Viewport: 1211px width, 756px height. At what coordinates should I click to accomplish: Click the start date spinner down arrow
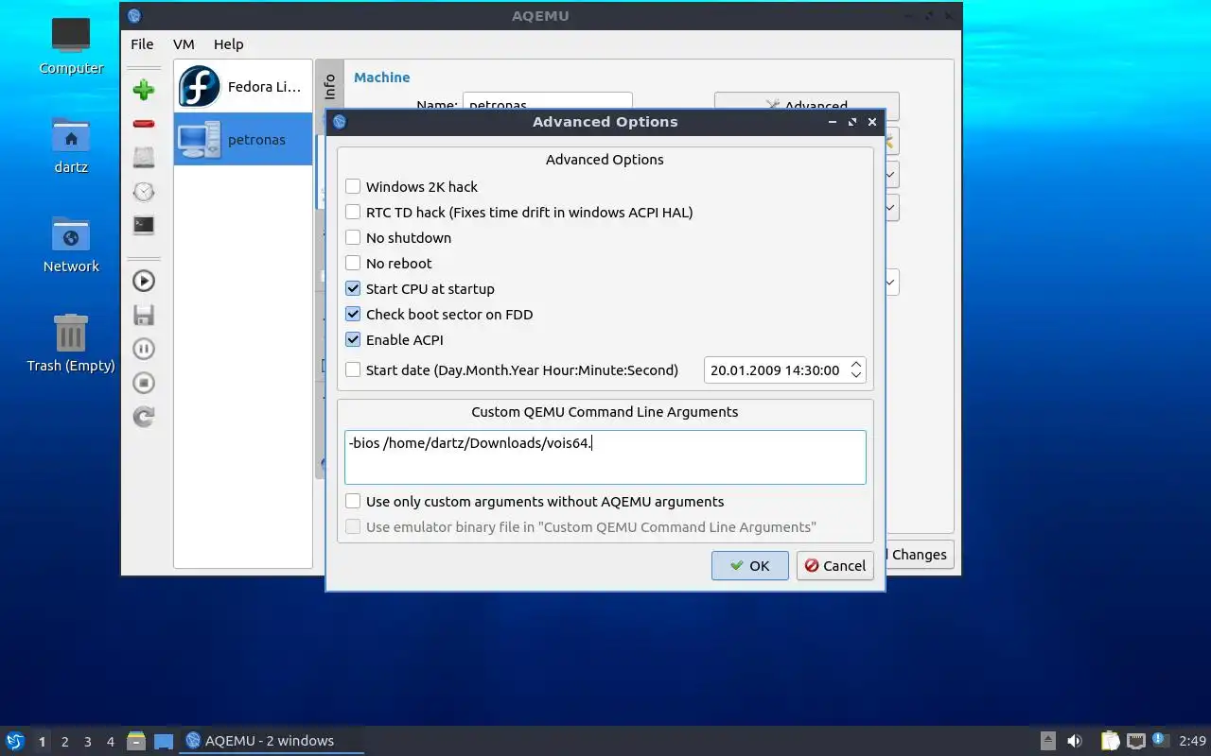coord(856,375)
